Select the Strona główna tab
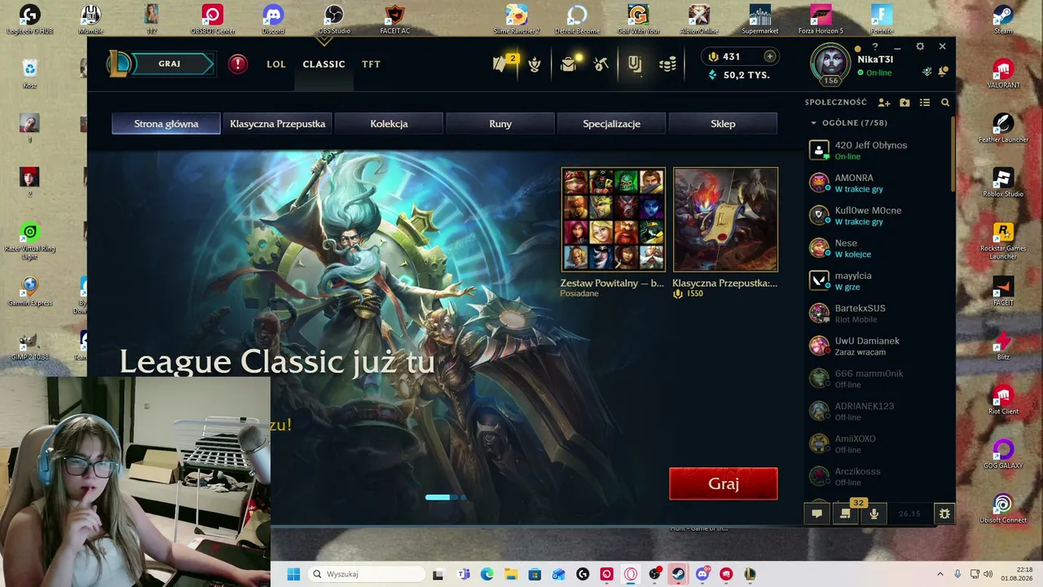The height and width of the screenshot is (587, 1043). point(166,124)
